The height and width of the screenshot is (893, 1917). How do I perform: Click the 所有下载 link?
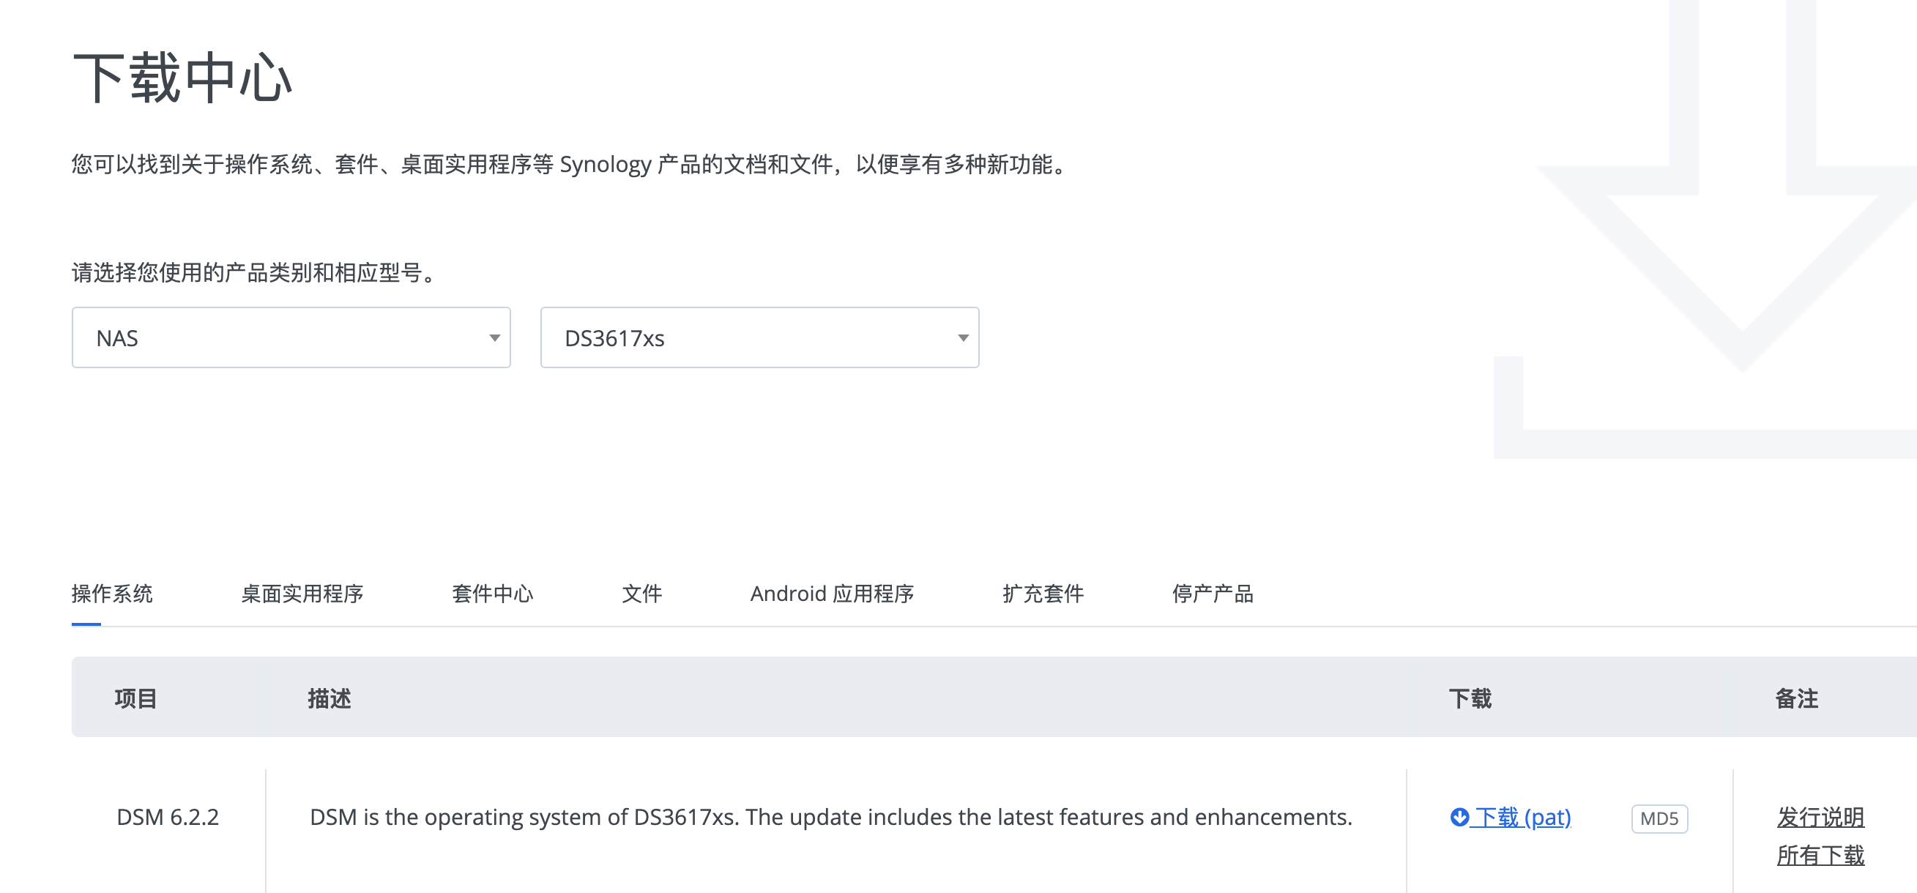click(1820, 855)
